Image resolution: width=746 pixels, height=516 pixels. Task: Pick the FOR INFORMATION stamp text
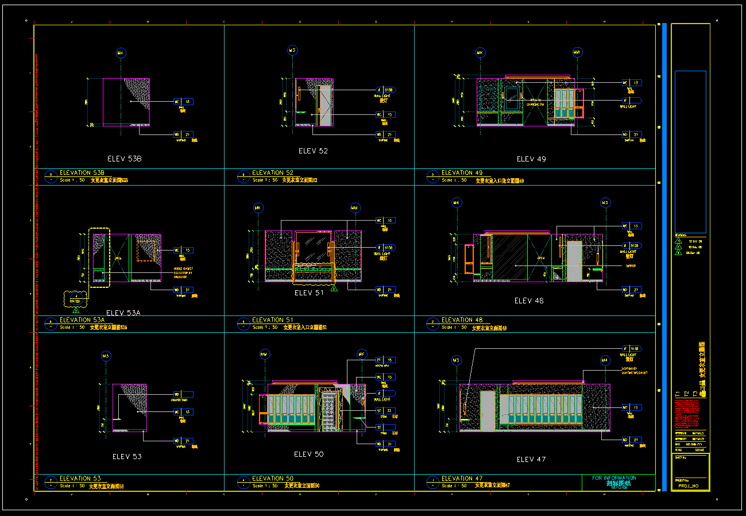coord(614,478)
